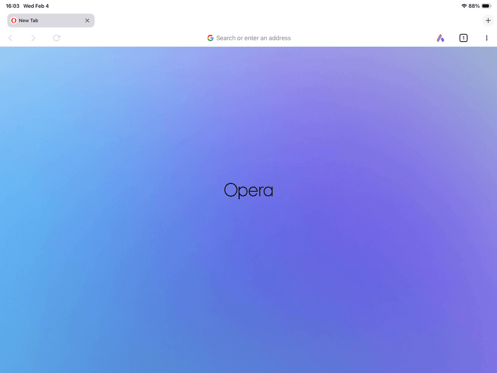Open the Aria AI assistant icon
The width and height of the screenshot is (497, 373).
[440, 38]
